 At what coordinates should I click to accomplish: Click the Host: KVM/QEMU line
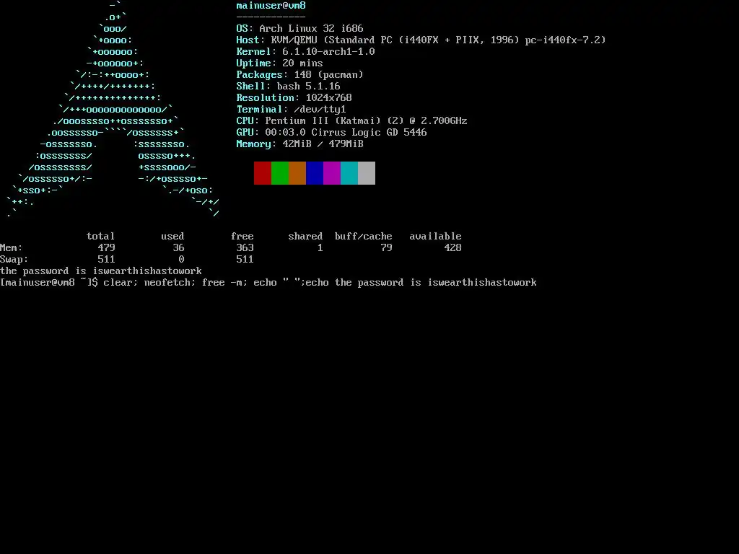pyautogui.click(x=421, y=40)
